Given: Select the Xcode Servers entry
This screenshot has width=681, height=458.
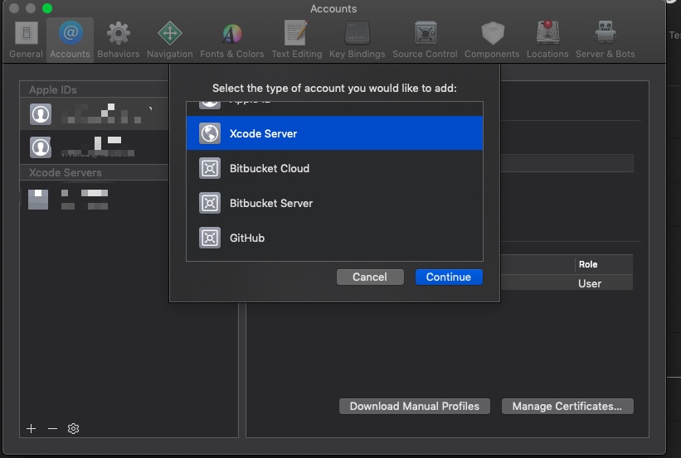Looking at the screenshot, I should [95, 200].
